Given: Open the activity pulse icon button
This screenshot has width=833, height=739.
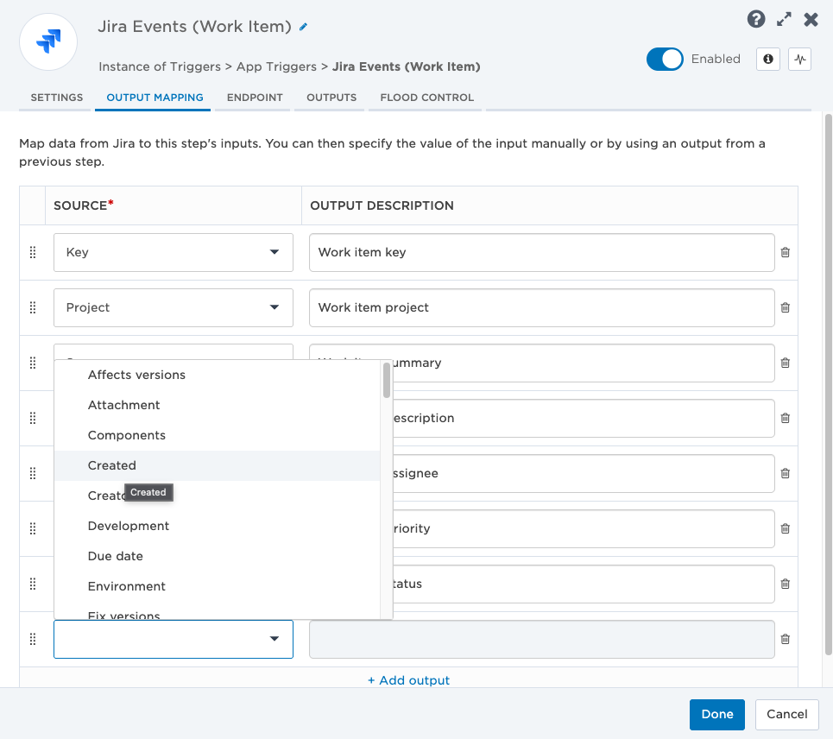Looking at the screenshot, I should click(800, 59).
